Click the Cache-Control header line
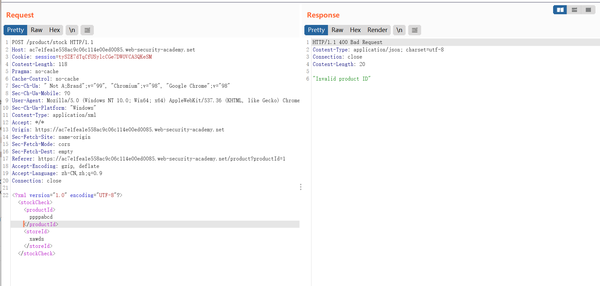 point(45,79)
